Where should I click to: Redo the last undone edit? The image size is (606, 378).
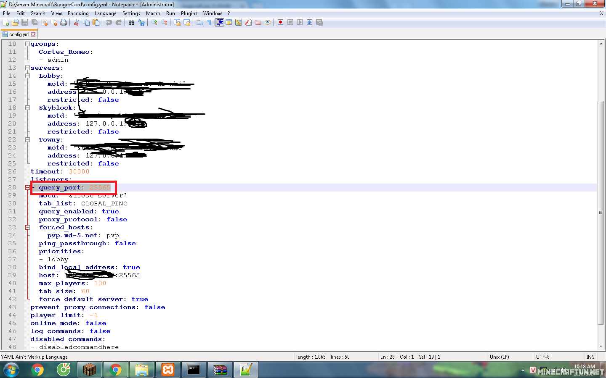click(119, 22)
